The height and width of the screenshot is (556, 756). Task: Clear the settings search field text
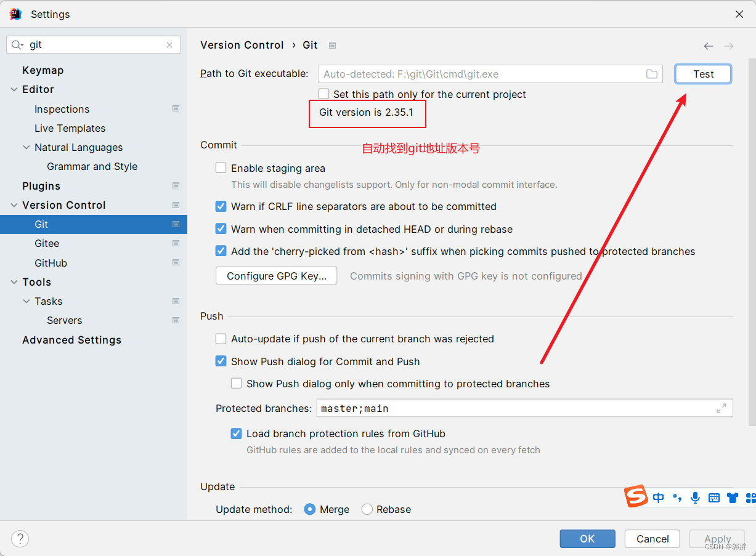point(169,45)
